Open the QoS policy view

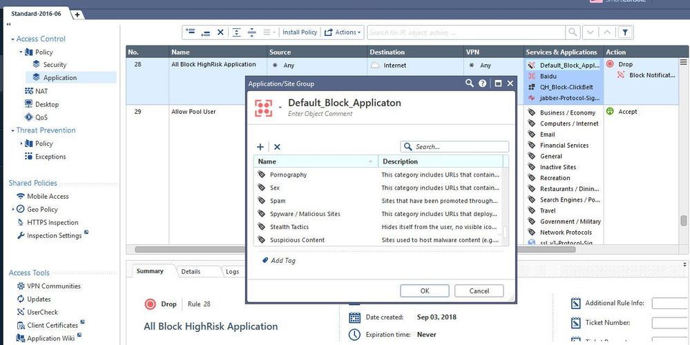pos(36,117)
